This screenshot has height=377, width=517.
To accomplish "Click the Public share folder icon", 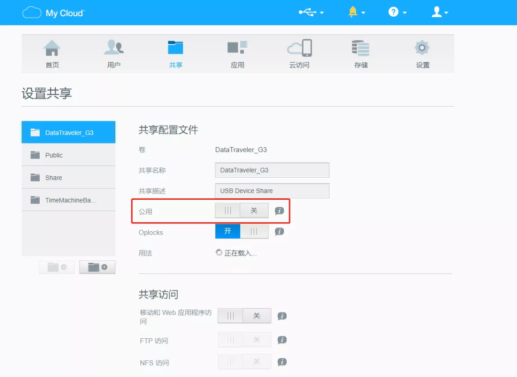I will click(35, 155).
